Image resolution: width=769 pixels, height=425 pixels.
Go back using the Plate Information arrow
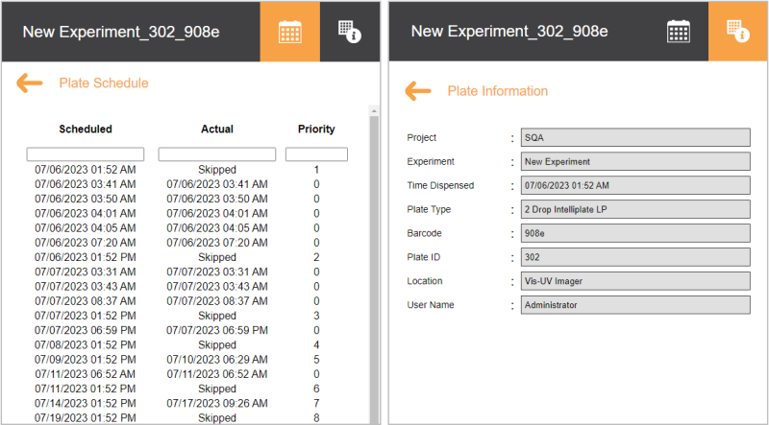(x=418, y=91)
